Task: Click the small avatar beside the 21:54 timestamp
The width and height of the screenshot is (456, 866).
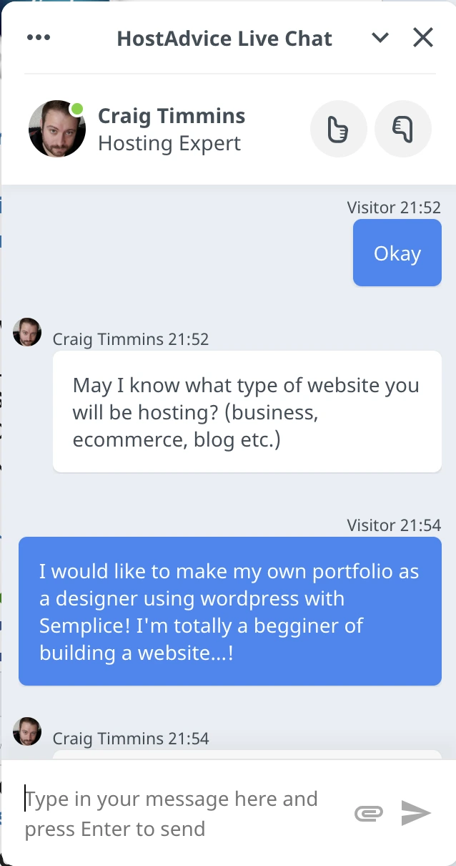Action: pyautogui.click(x=27, y=731)
